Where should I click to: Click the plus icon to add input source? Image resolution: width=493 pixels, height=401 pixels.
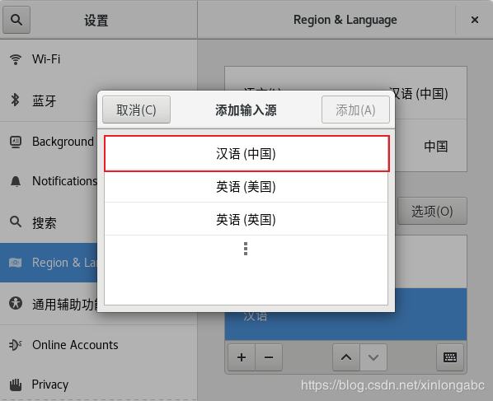point(242,357)
